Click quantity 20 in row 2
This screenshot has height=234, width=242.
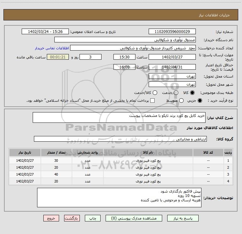pos(56,167)
